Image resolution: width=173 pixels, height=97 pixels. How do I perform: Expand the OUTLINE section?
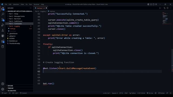[19, 86]
